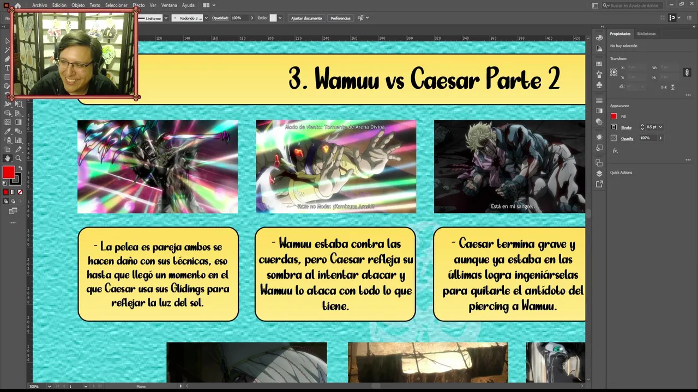Select the Shape Builder tool
This screenshot has height=392, width=698.
coord(8,113)
